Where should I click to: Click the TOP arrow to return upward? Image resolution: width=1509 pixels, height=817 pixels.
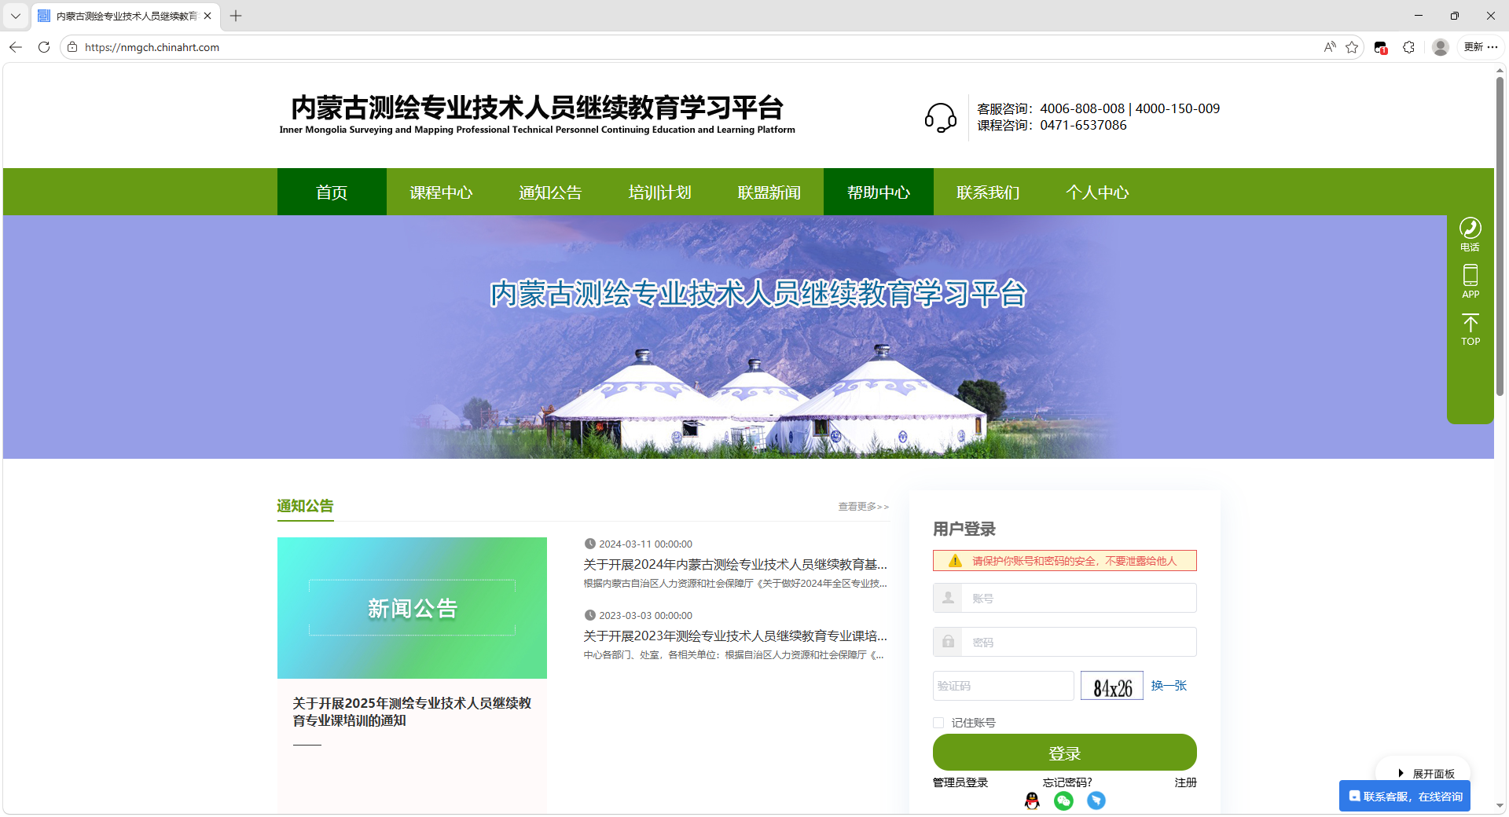(1470, 324)
